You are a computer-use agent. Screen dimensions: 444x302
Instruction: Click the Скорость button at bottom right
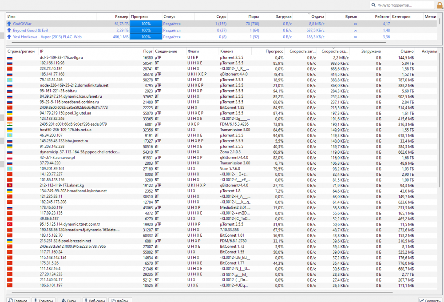click(x=430, y=300)
